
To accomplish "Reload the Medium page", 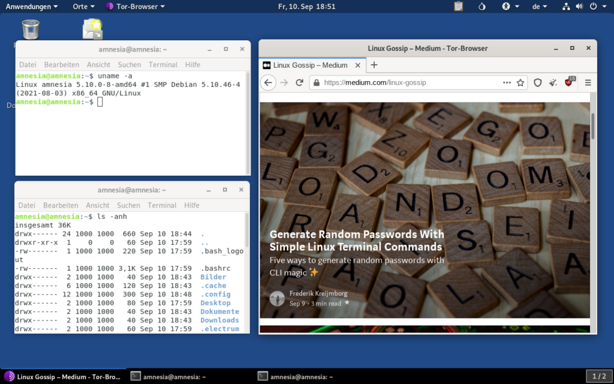I will (x=300, y=83).
